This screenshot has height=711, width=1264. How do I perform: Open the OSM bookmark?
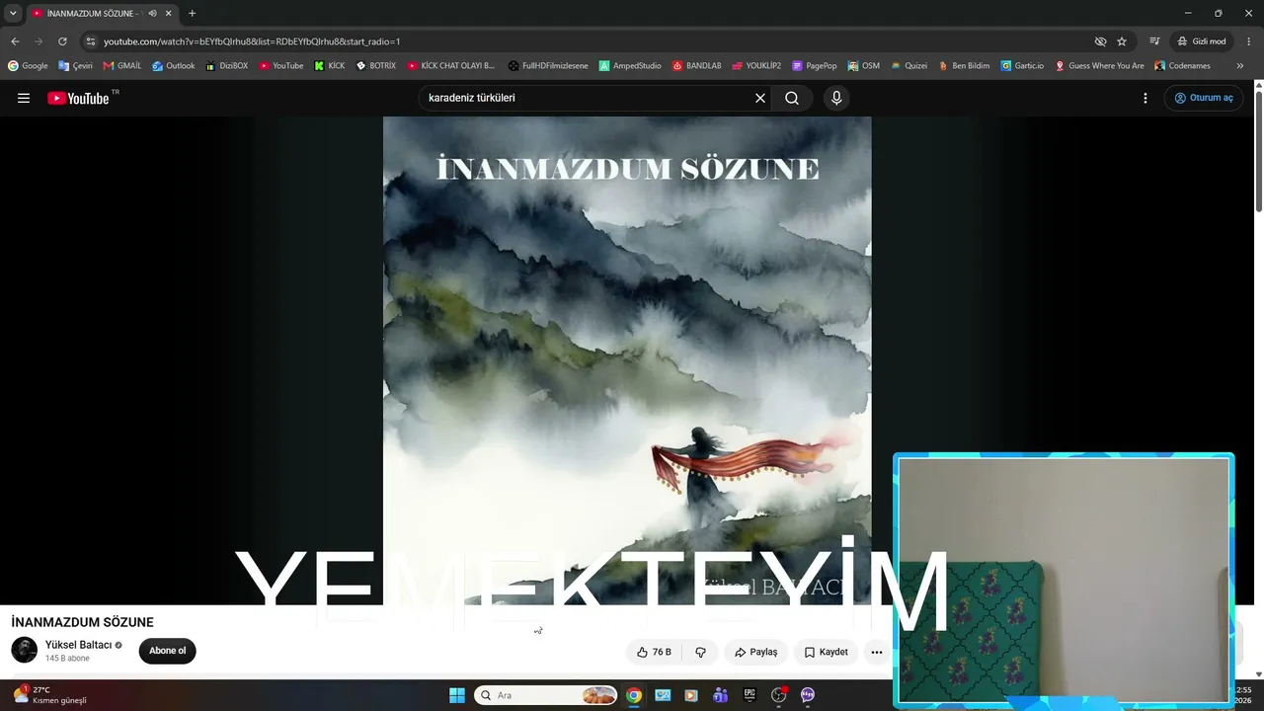coord(864,66)
